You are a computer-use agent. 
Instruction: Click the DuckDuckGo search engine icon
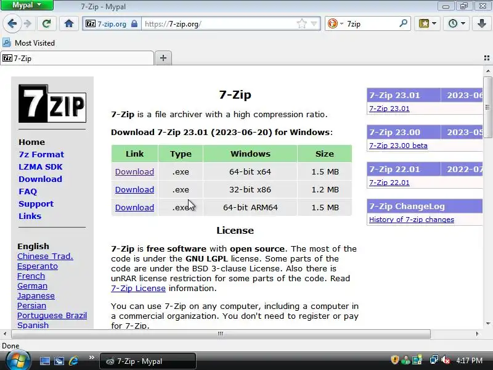tap(332, 23)
